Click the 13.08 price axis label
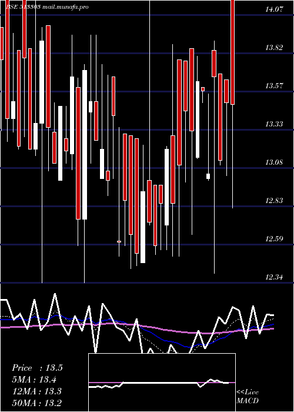This screenshot has width=294, height=412. pos(275,162)
